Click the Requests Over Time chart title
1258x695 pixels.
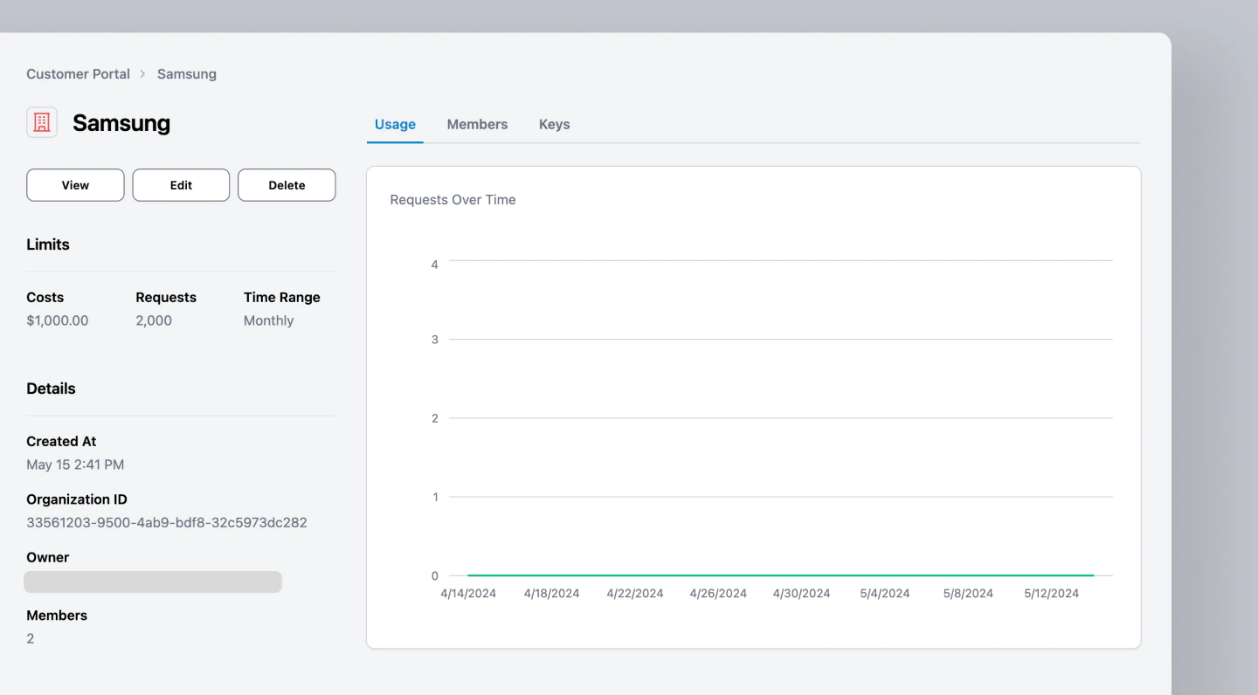tap(453, 199)
